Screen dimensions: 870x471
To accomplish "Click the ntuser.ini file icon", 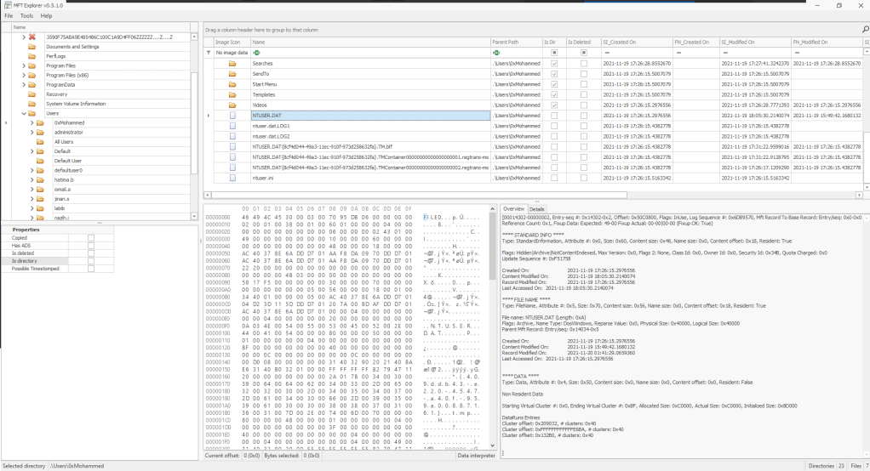I will pos(232,178).
